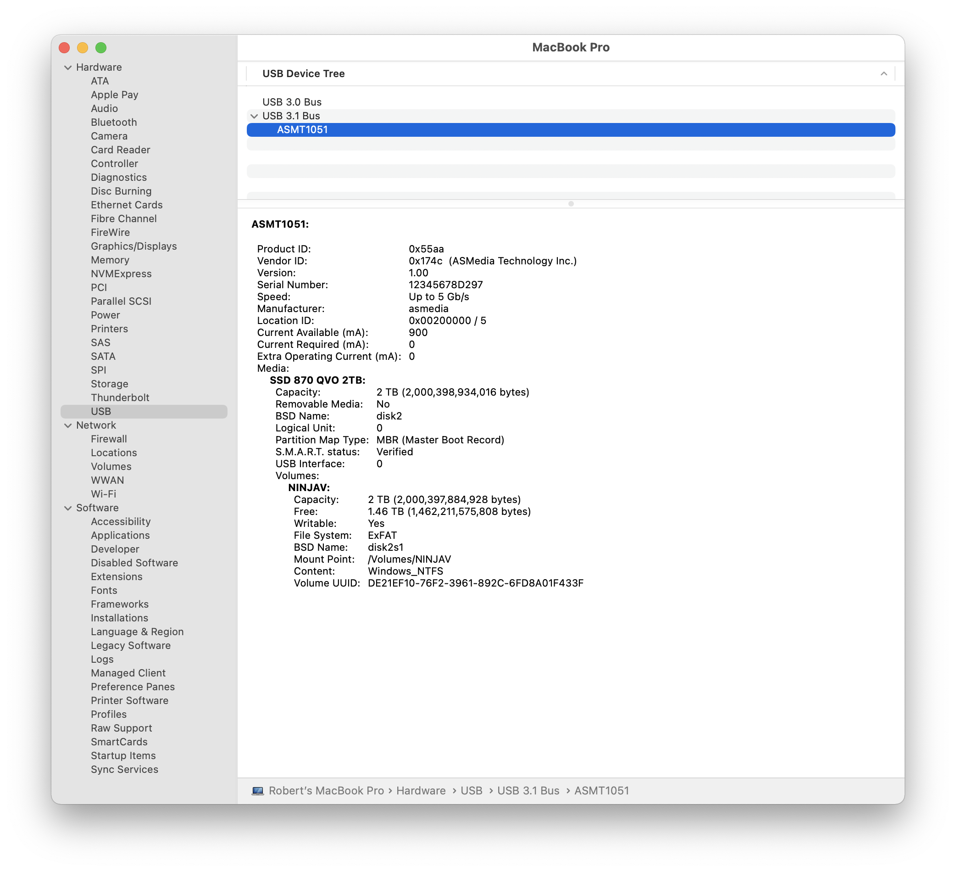Collapse the Software section chevron

[68, 508]
